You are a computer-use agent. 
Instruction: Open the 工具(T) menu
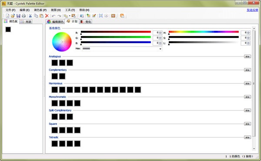coord(70,10)
